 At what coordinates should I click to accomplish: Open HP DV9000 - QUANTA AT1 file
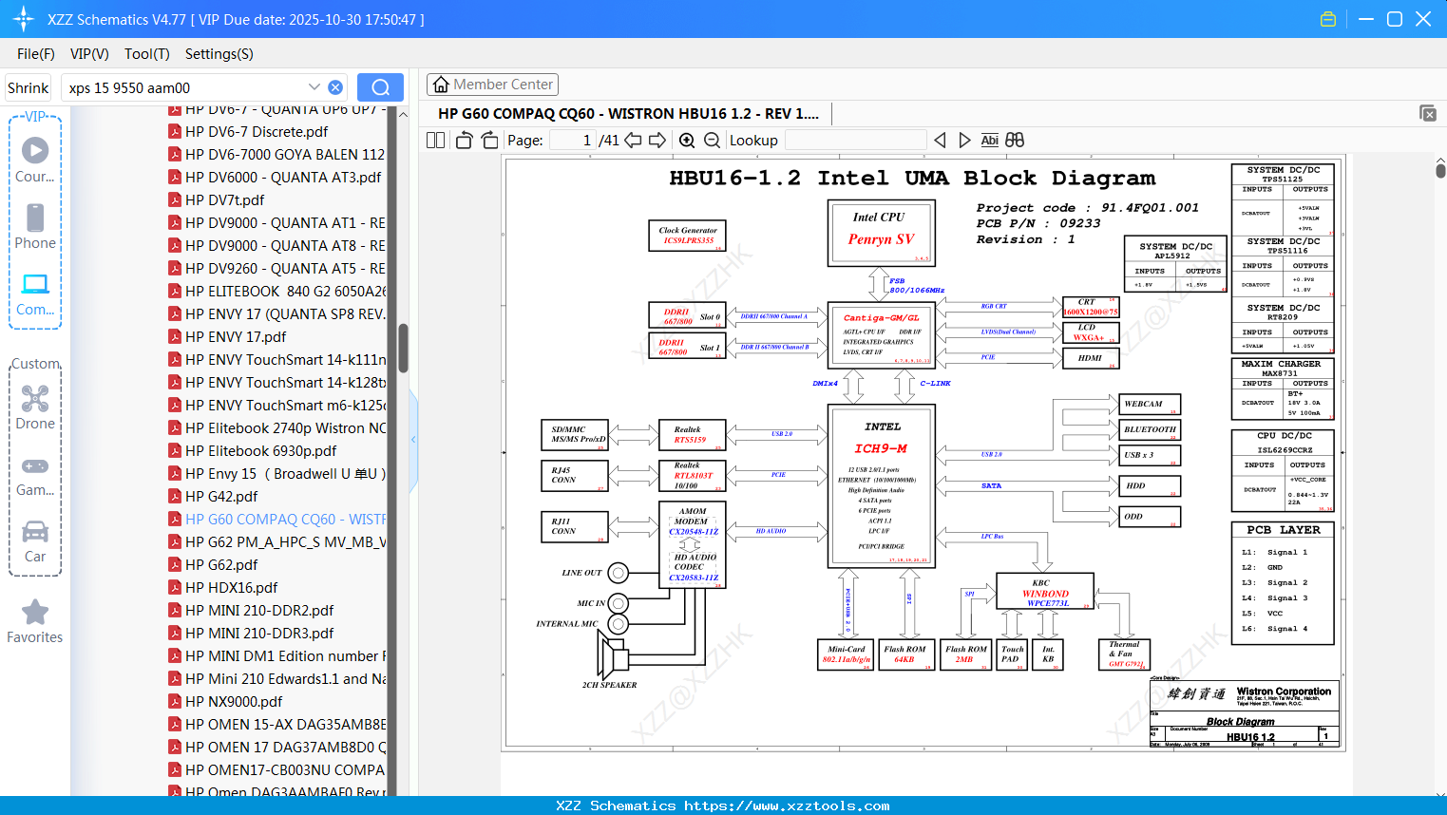pos(276,223)
